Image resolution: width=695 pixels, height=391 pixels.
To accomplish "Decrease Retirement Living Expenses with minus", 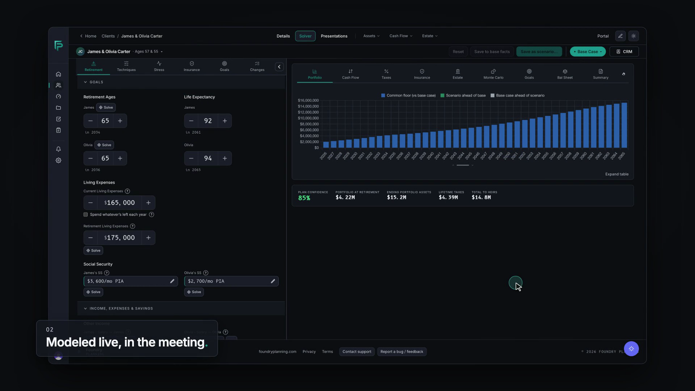I will click(91, 238).
